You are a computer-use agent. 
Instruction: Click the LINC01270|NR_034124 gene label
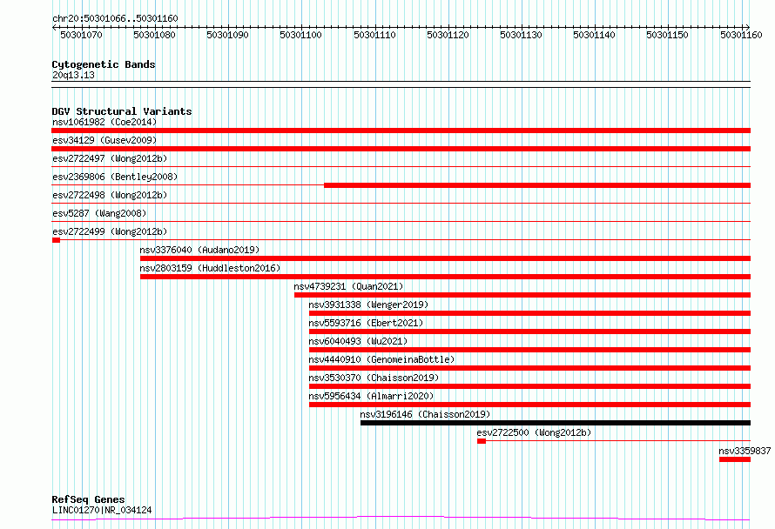coord(102,510)
